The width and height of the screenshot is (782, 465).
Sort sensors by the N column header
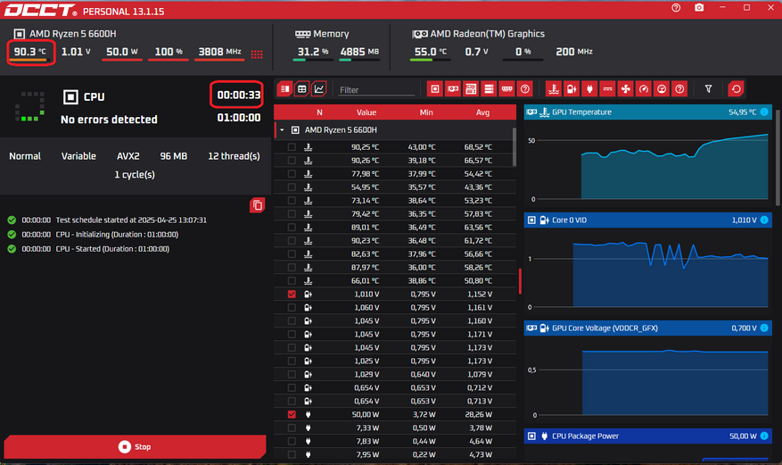click(x=319, y=112)
